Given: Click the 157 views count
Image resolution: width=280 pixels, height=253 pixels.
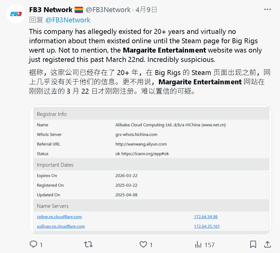Looking at the screenshot, I should pyautogui.click(x=209, y=245).
